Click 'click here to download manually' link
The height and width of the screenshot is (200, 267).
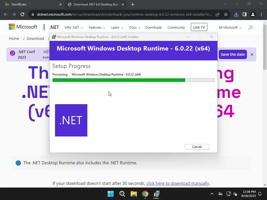(177, 183)
